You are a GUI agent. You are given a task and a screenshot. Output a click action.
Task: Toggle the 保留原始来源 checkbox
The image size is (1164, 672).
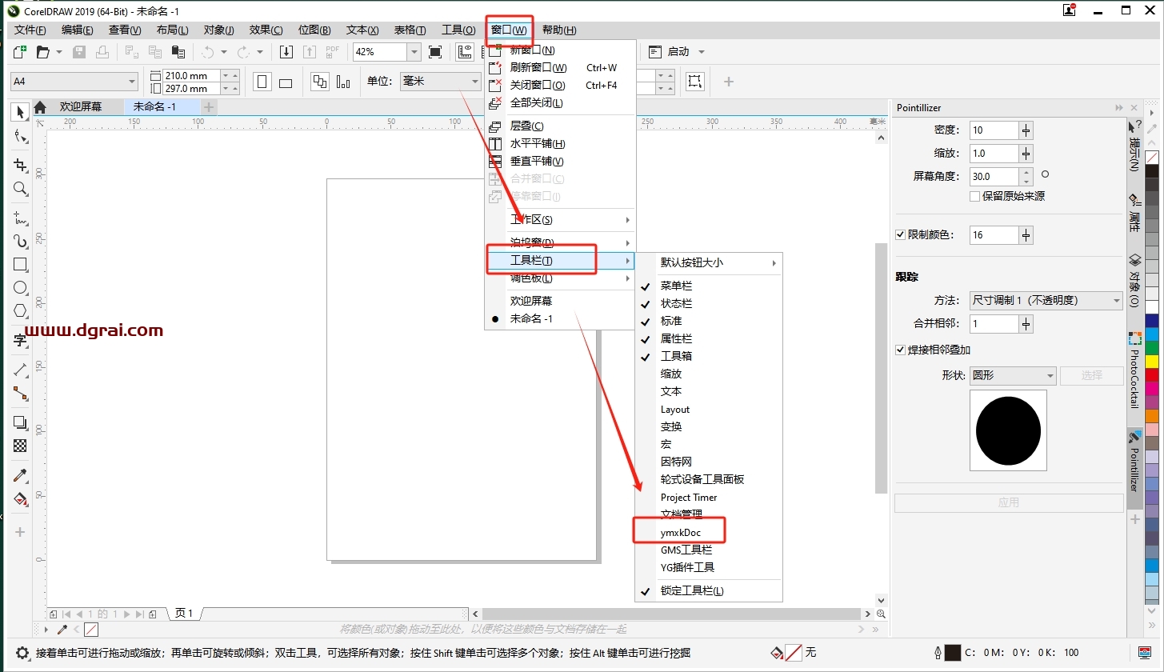974,196
